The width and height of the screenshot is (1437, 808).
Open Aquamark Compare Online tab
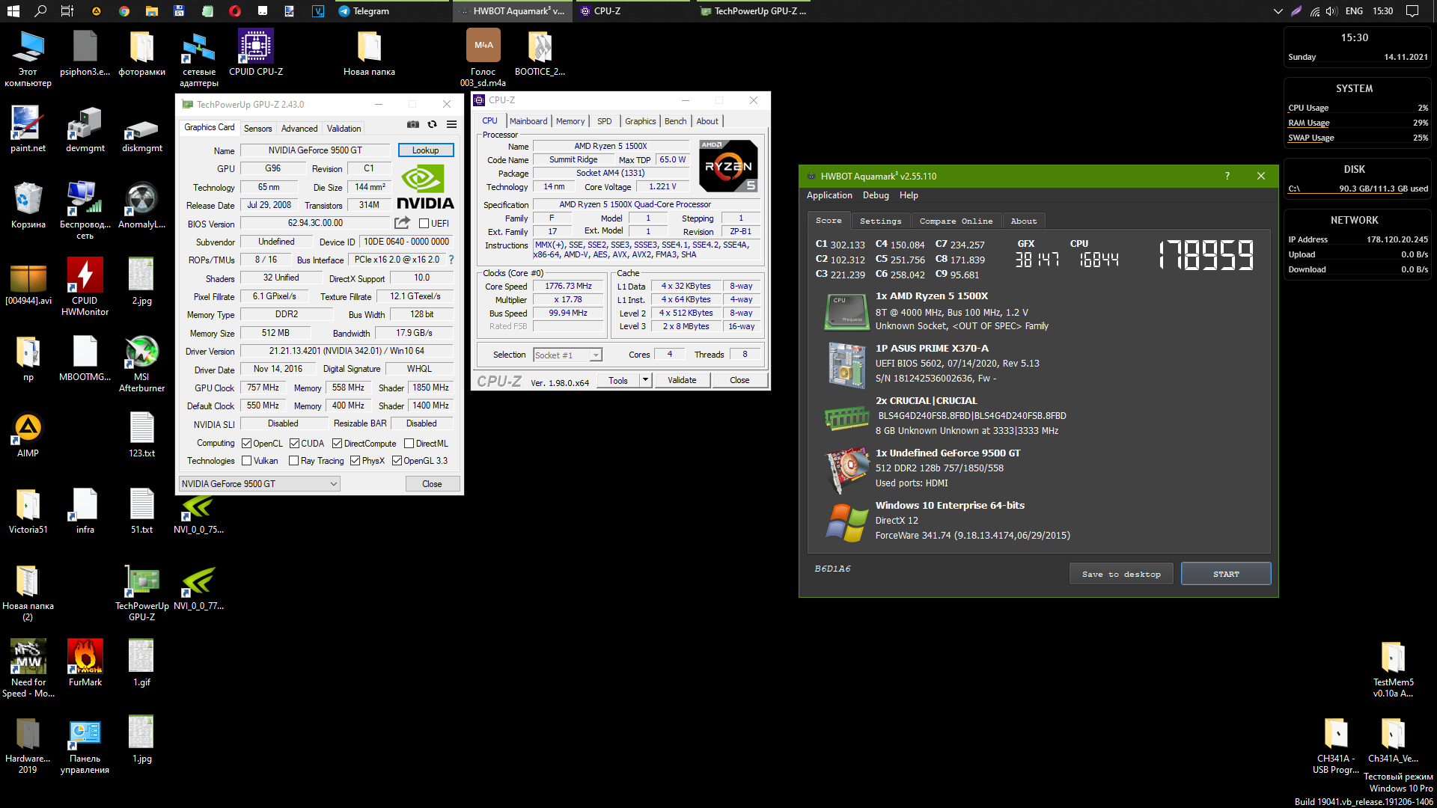click(x=956, y=221)
